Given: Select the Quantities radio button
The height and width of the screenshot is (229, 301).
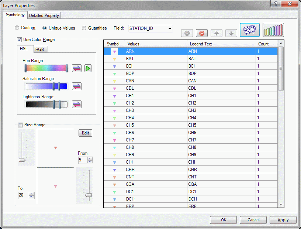Looking at the screenshot, I should pos(84,28).
